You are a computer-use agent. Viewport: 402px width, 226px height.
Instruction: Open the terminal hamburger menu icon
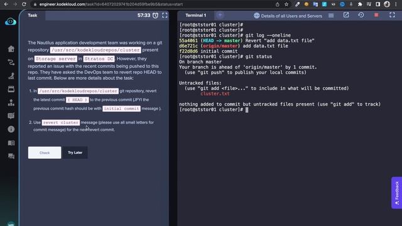coord(331,16)
